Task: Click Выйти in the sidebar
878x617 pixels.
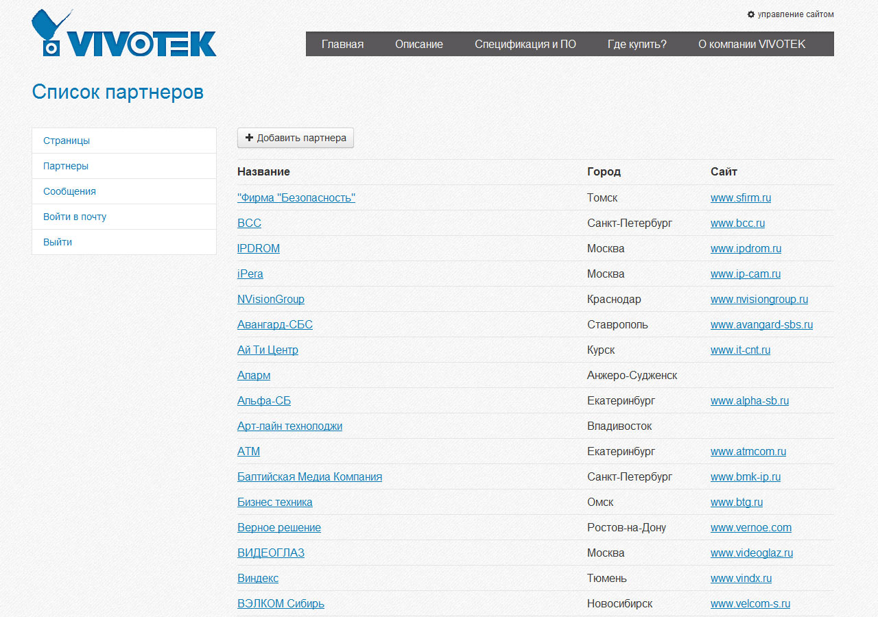Action: 124,242
